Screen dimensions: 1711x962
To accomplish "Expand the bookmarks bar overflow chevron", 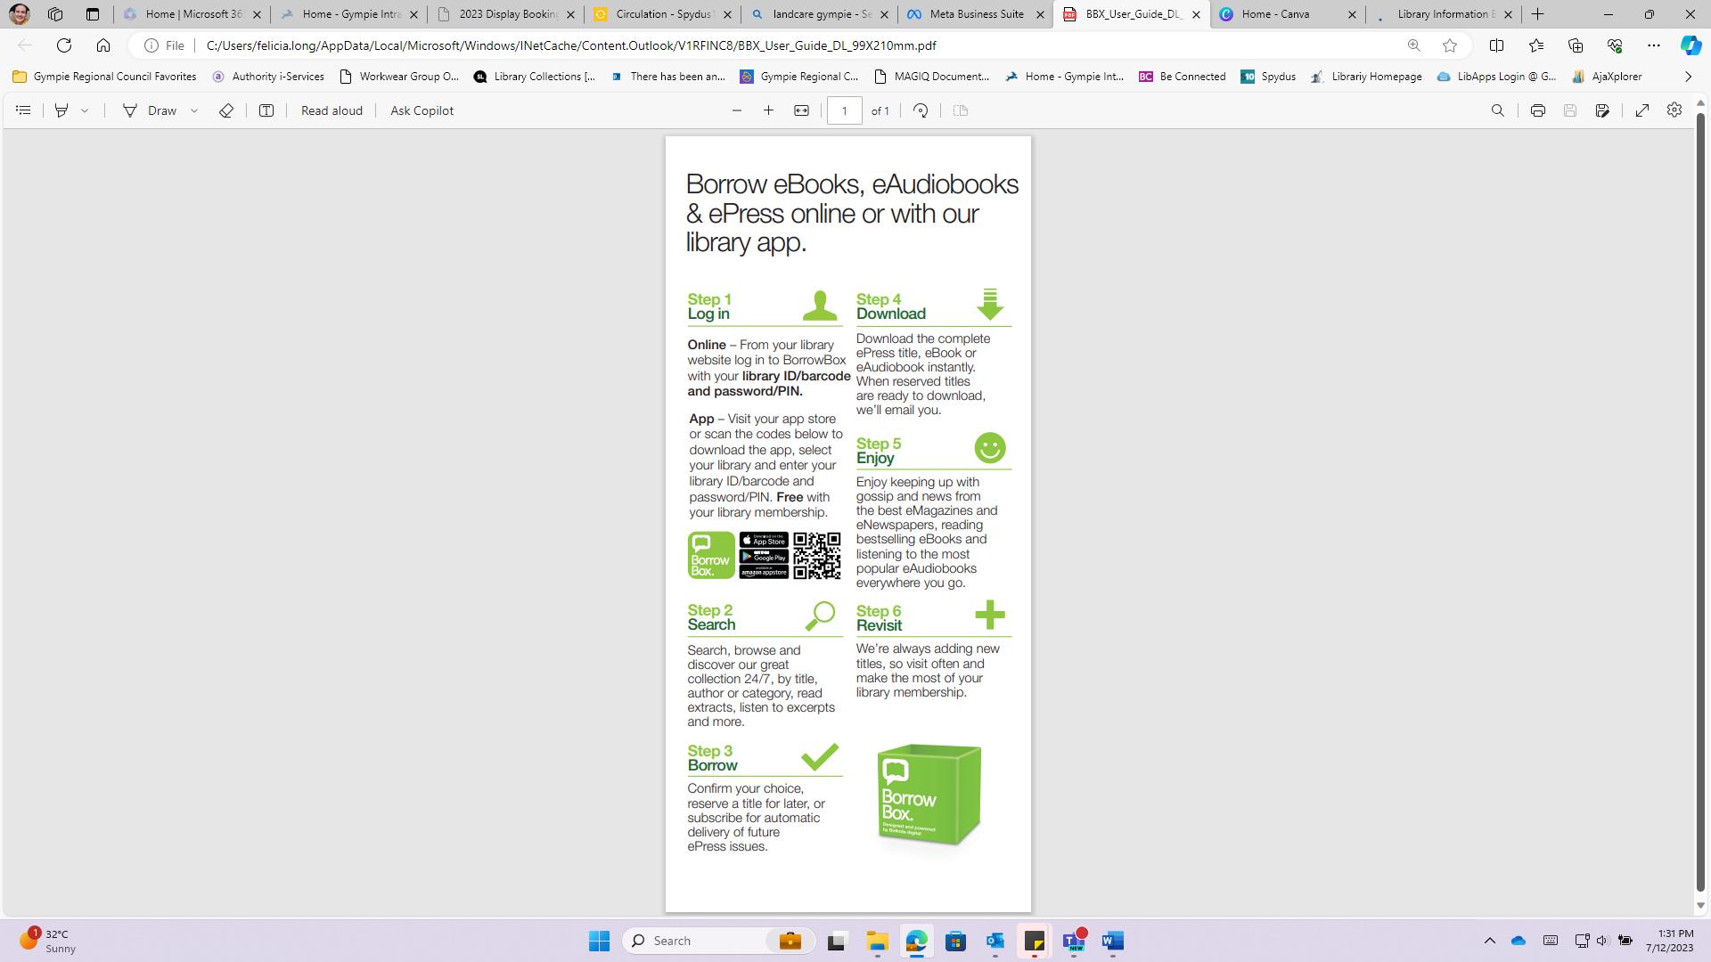I will (1687, 77).
